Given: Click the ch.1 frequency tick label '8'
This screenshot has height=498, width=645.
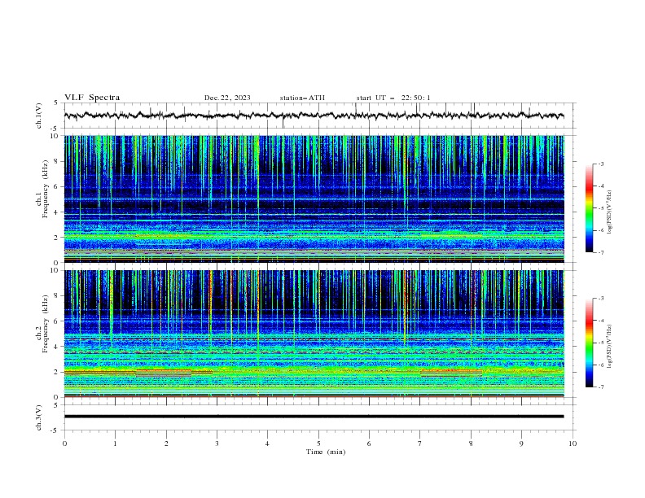Looking at the screenshot, I should (57, 161).
